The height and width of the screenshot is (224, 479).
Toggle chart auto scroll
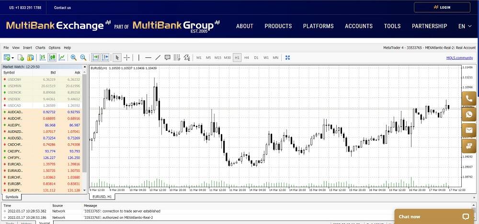pos(95,57)
